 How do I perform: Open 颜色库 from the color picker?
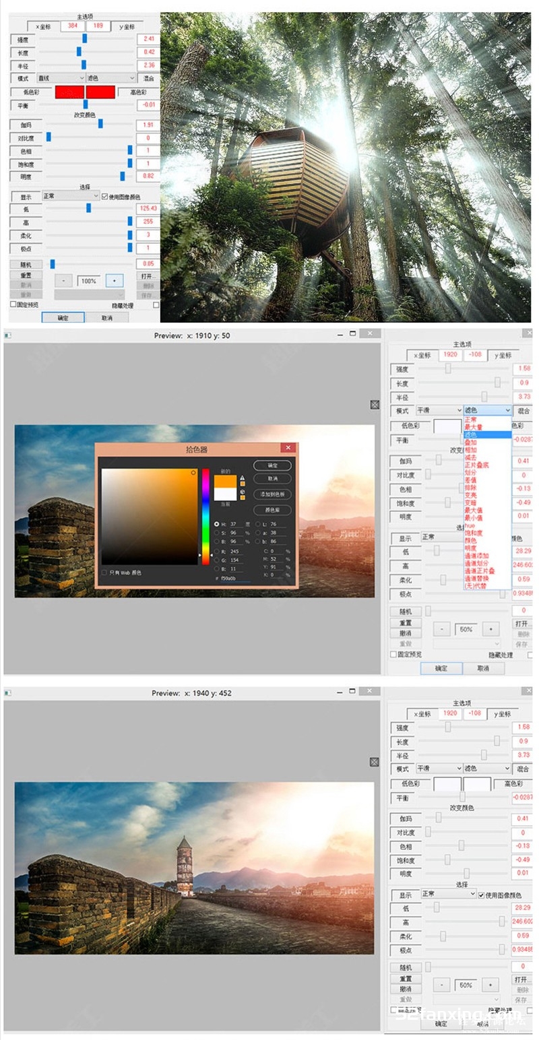[x=272, y=510]
